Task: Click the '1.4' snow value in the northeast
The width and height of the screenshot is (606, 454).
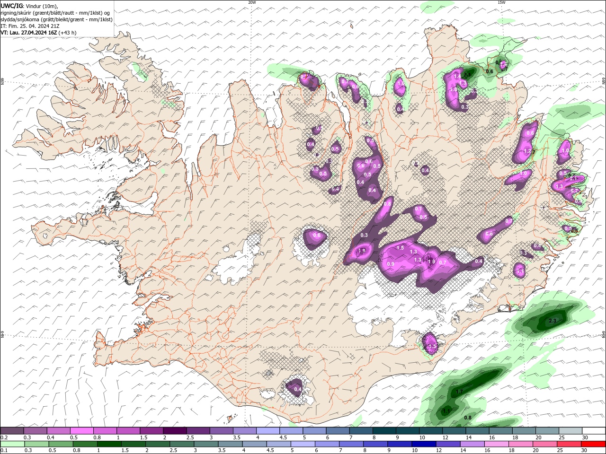Action: click(x=457, y=76)
